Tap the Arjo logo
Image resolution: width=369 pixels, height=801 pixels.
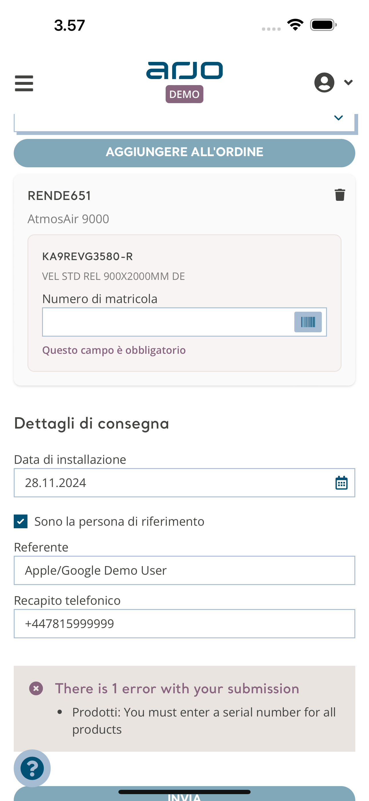tap(184, 70)
